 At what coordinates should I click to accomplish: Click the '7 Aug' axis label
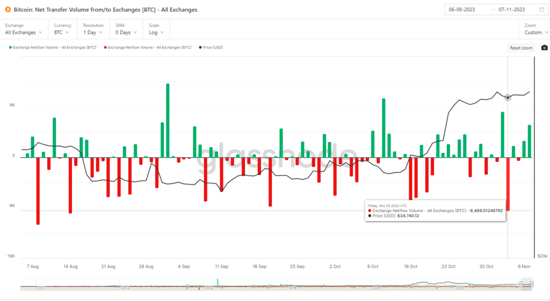pyautogui.click(x=33, y=267)
